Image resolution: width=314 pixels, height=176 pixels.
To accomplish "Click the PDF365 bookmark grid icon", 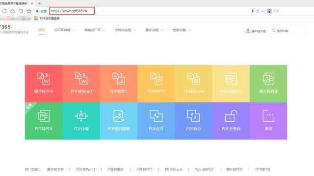I will pos(36,19).
